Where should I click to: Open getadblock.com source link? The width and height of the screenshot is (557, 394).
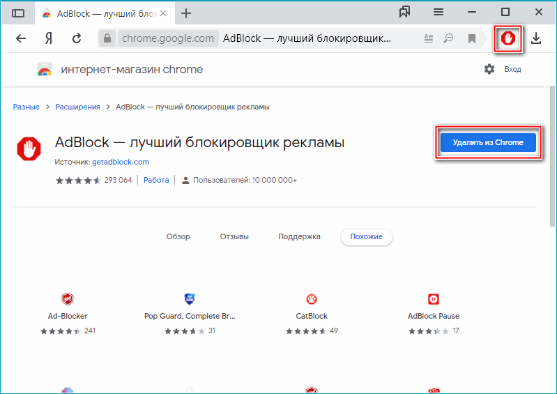click(121, 162)
